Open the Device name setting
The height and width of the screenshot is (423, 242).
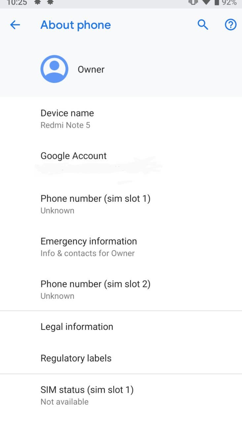[x=121, y=119]
